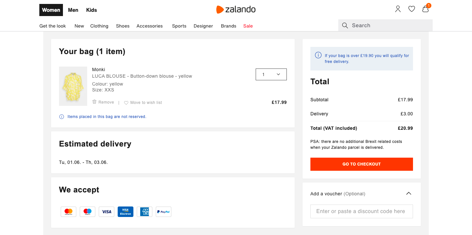This screenshot has height=235, width=472.
Task: Select the PayPal payment icon
Action: [163, 211]
